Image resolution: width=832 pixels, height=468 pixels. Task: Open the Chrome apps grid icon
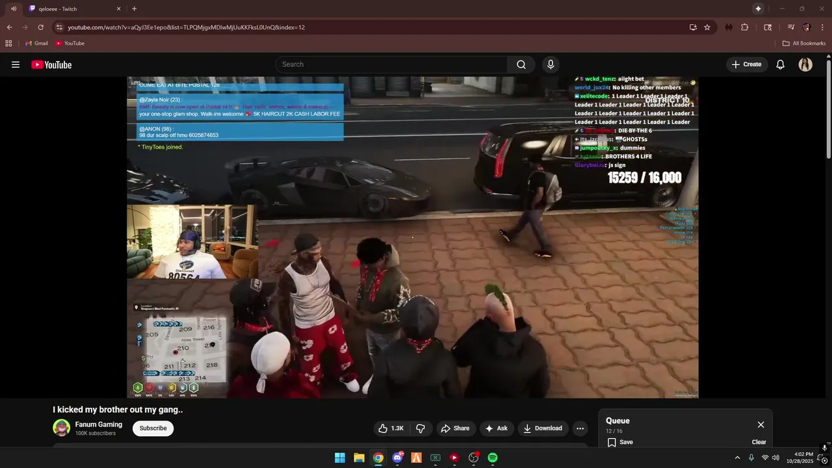tap(8, 43)
